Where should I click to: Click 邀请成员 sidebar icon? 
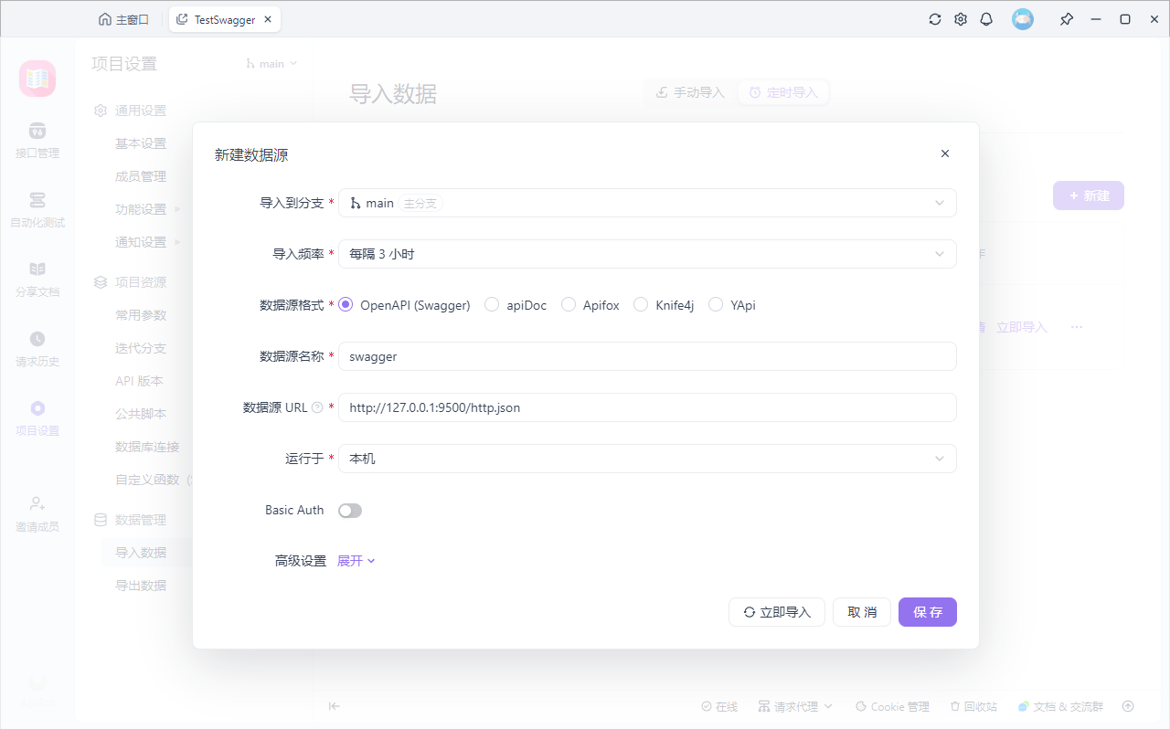pyautogui.click(x=37, y=513)
